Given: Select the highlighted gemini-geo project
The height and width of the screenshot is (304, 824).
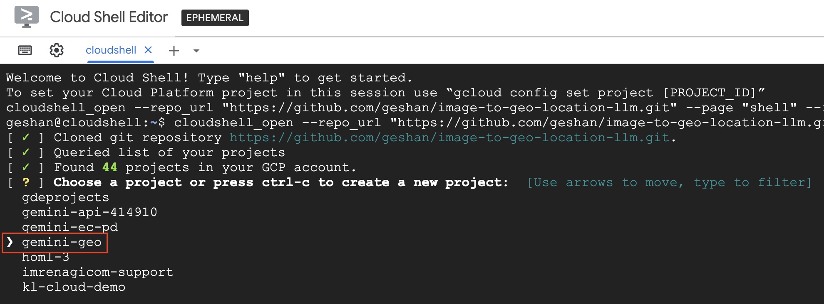Looking at the screenshot, I should 61,242.
